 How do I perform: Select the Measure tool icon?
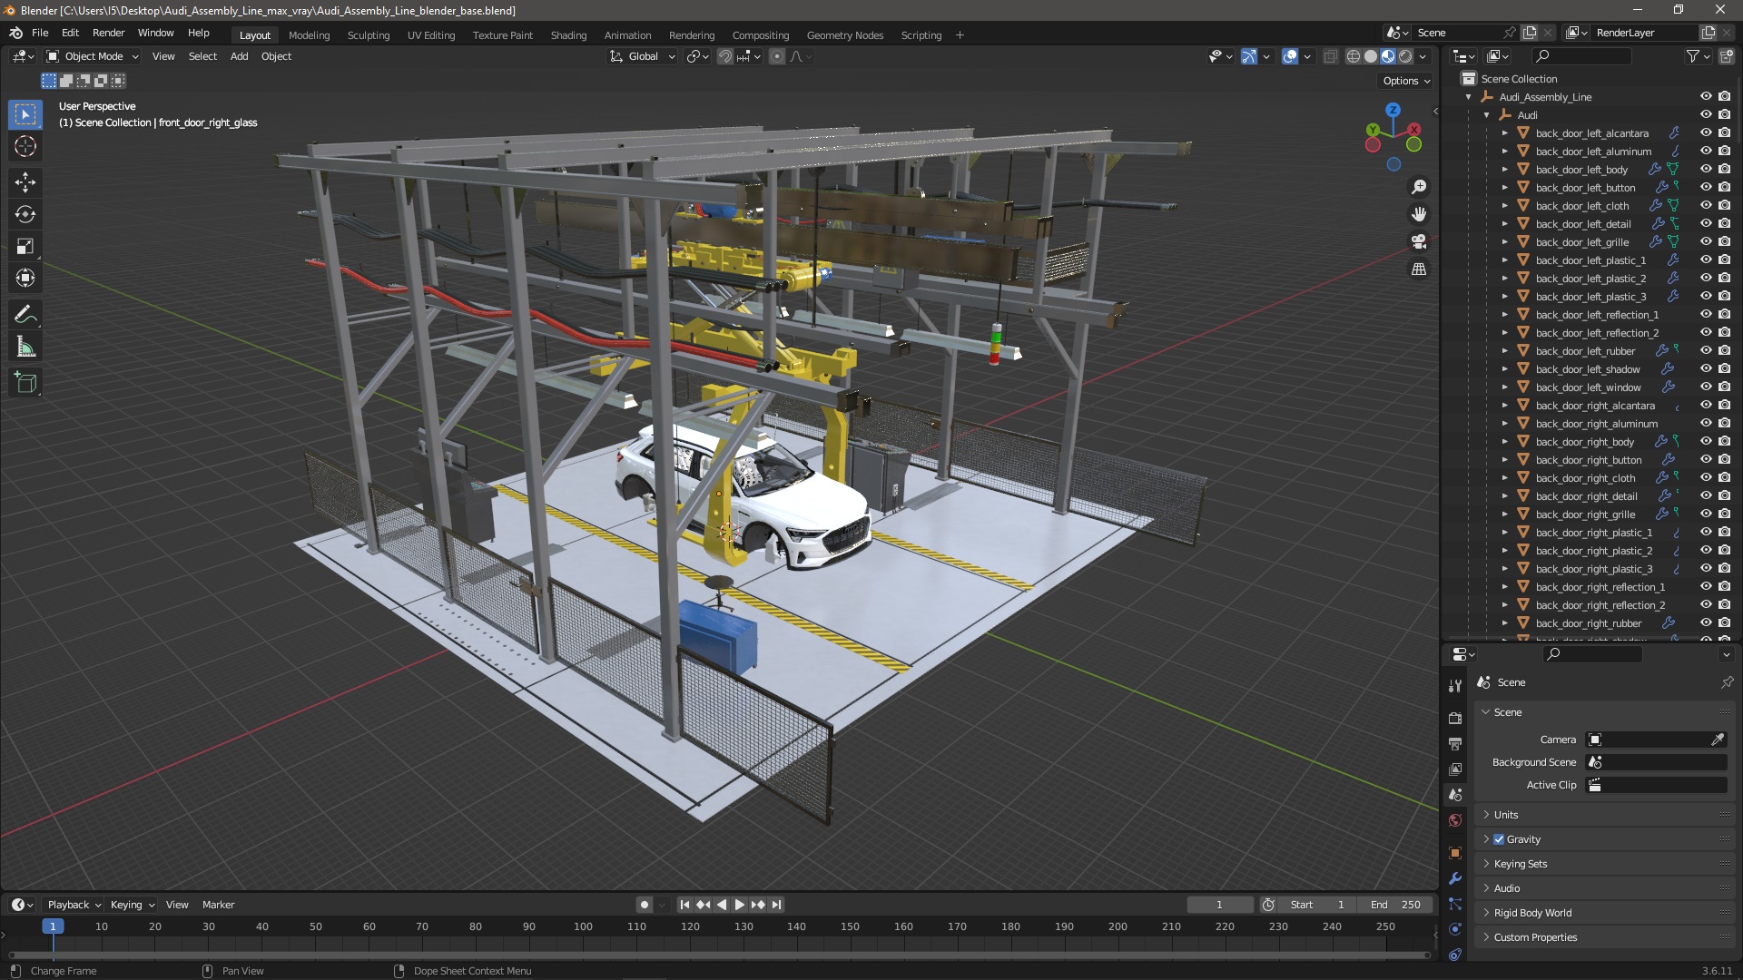[26, 347]
